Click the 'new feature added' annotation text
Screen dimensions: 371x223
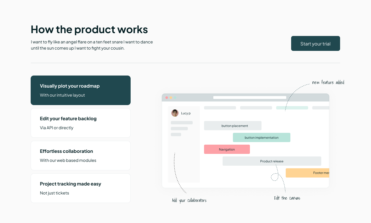point(328,82)
